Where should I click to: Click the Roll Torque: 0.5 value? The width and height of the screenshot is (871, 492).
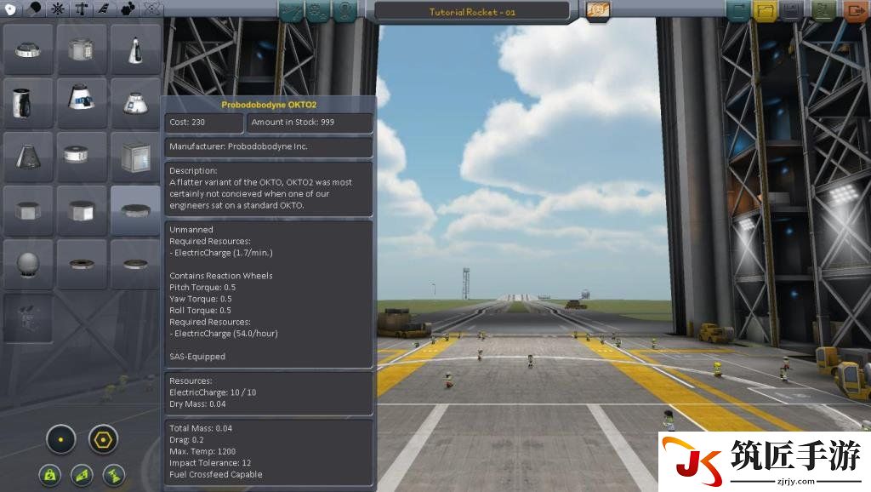(x=200, y=311)
